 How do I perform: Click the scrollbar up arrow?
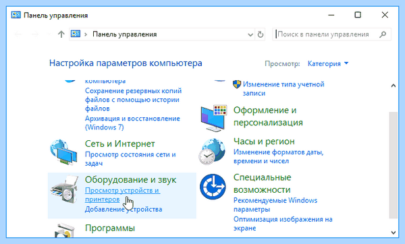pyautogui.click(x=394, y=86)
